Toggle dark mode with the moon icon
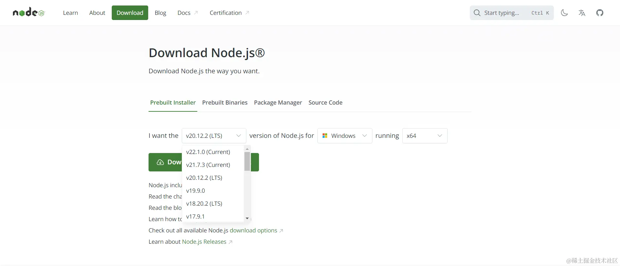 coord(564,13)
